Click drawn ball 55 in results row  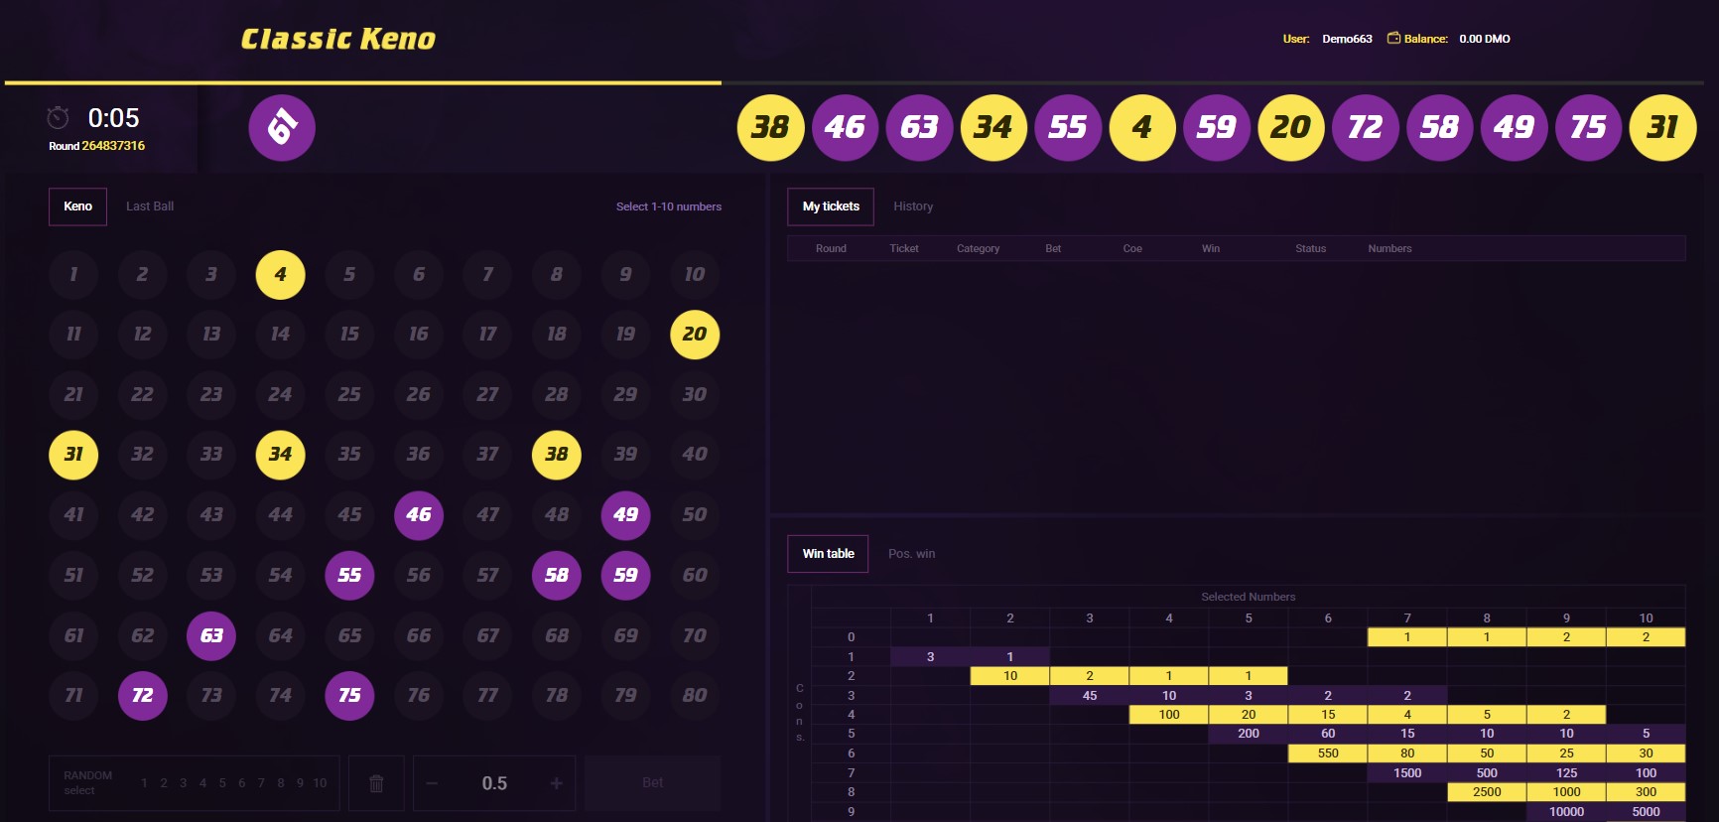tap(1068, 127)
